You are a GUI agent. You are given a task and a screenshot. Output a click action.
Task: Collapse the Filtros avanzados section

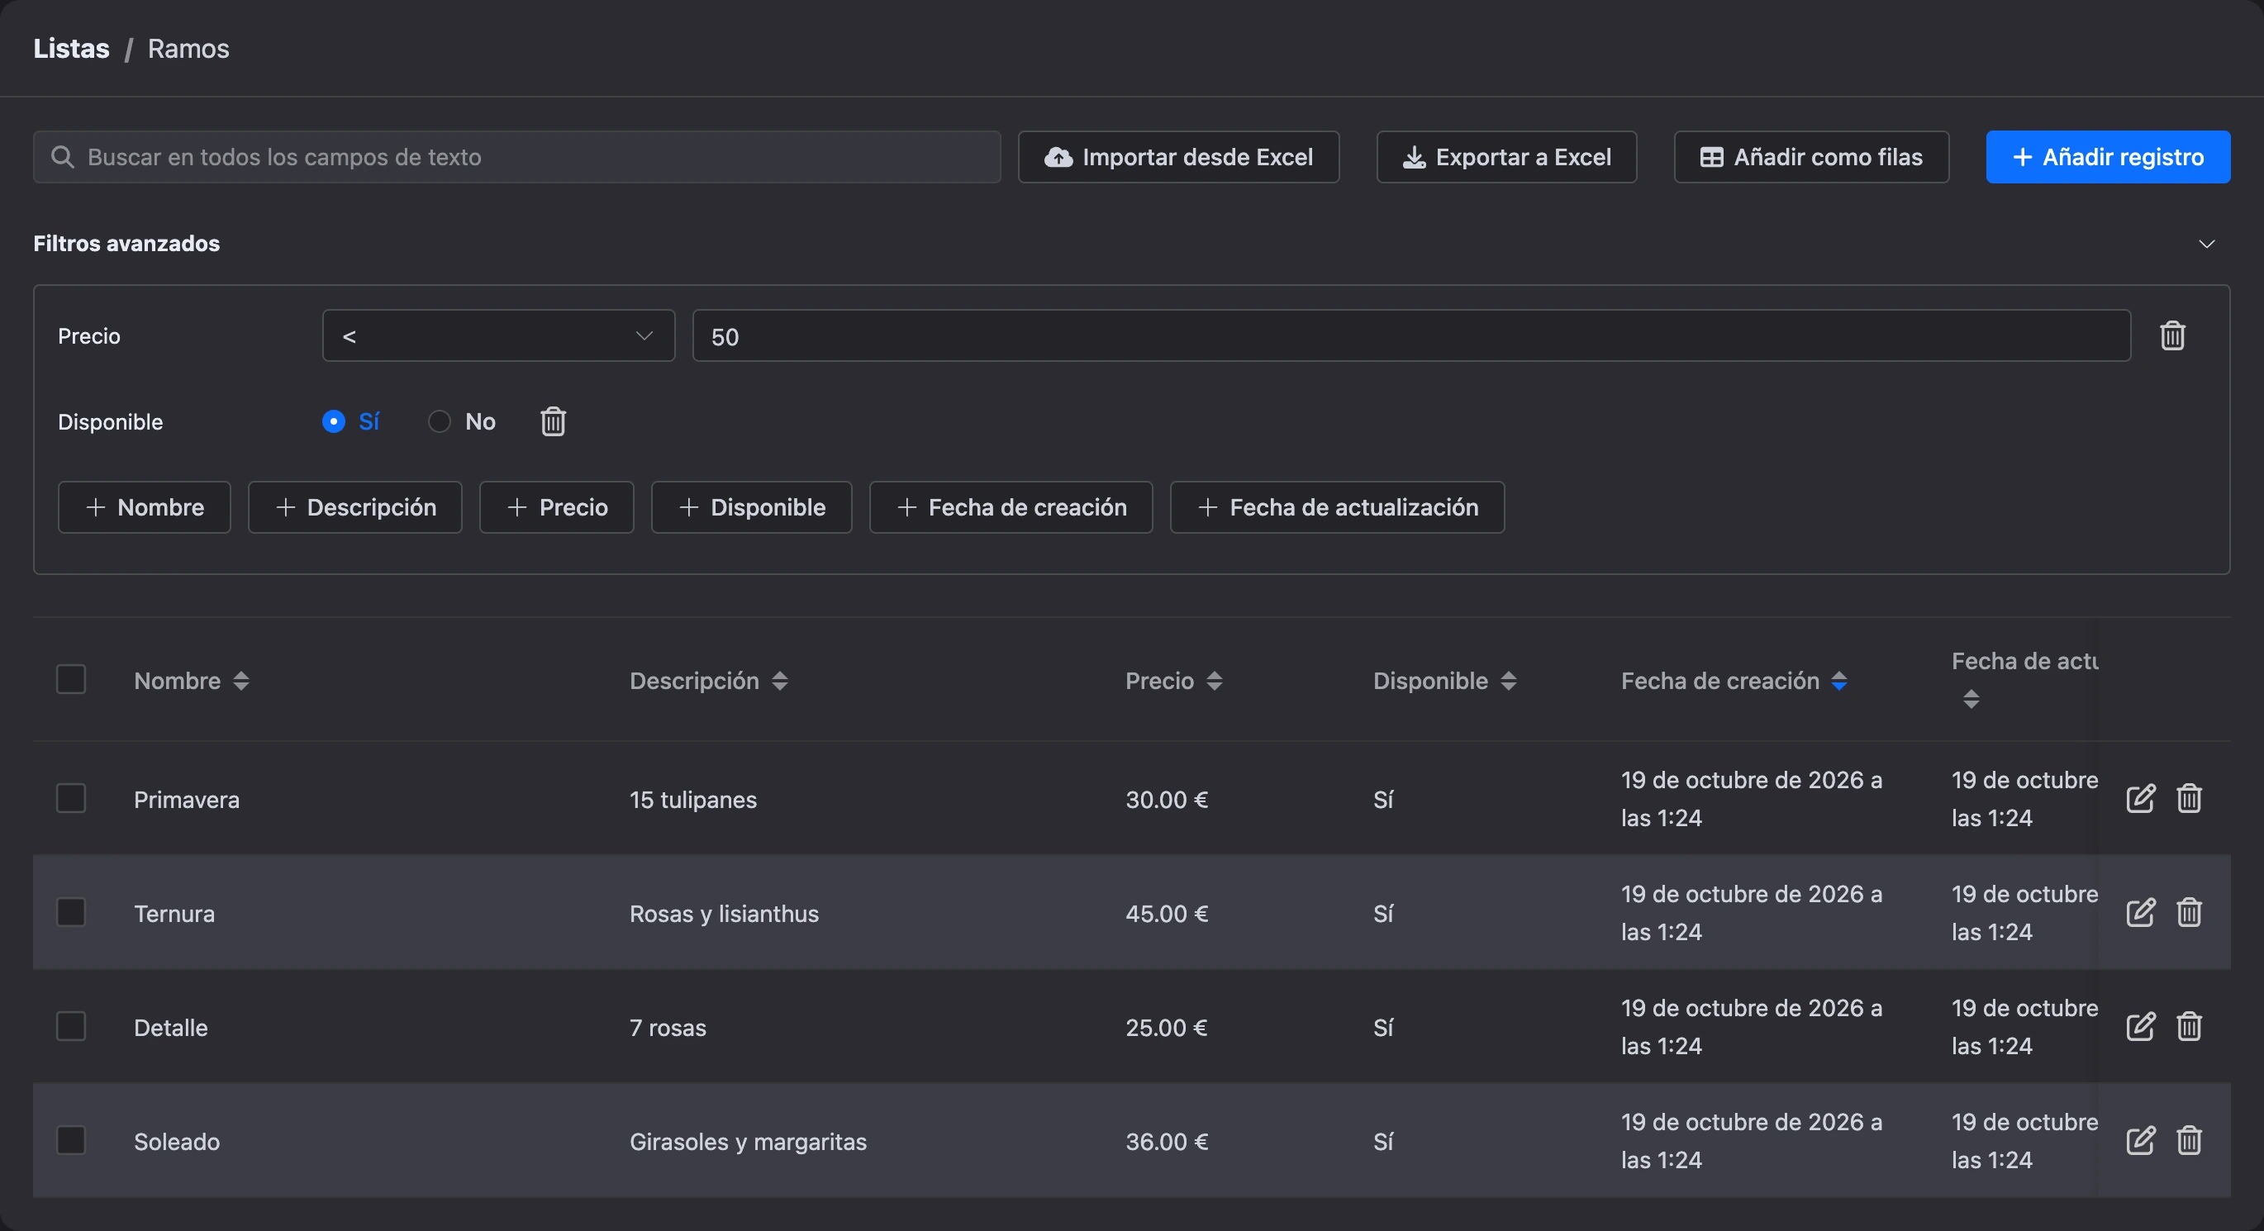[2207, 244]
